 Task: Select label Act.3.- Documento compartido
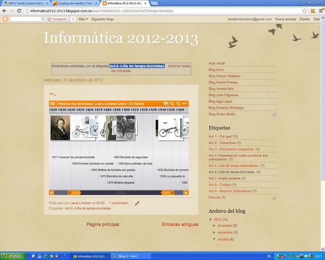[231, 149]
